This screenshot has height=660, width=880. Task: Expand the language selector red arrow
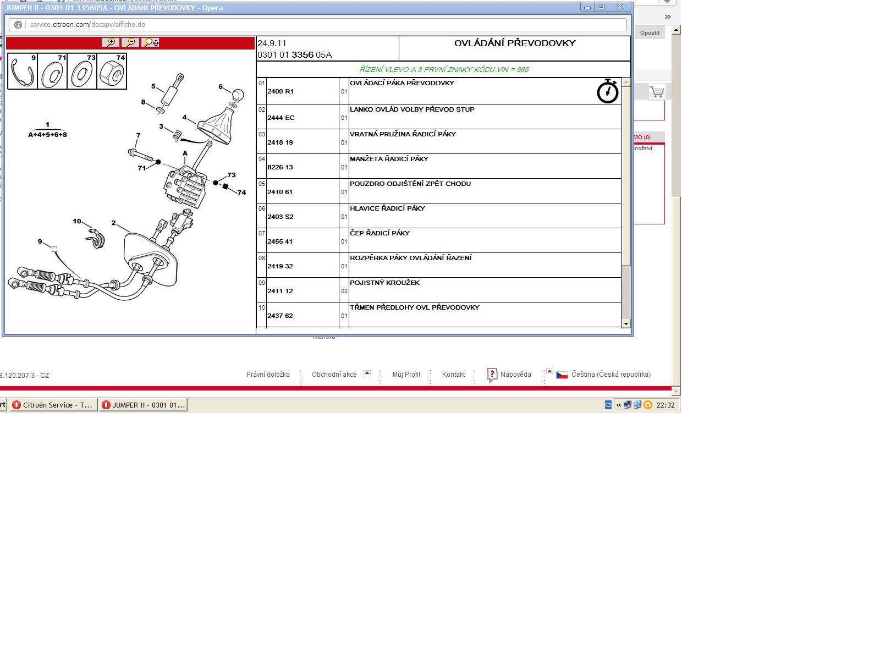click(549, 371)
